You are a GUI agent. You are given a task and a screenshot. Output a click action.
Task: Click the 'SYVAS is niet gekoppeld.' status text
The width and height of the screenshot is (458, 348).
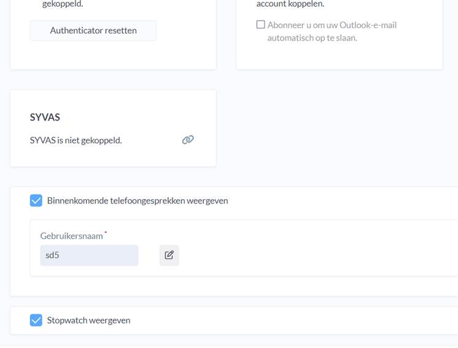tap(75, 140)
